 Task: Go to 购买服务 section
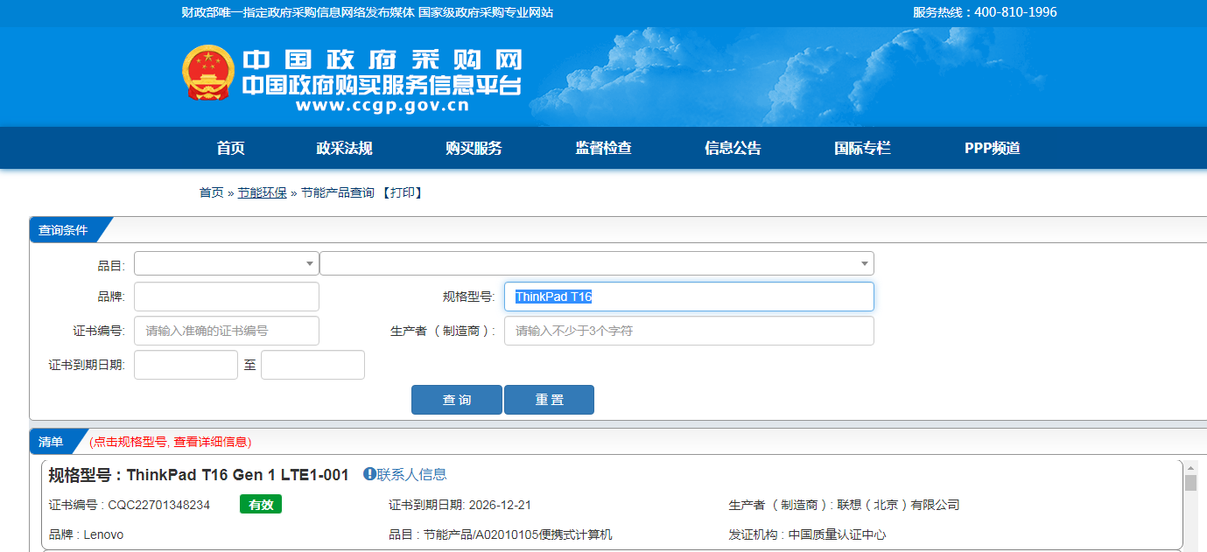474,148
